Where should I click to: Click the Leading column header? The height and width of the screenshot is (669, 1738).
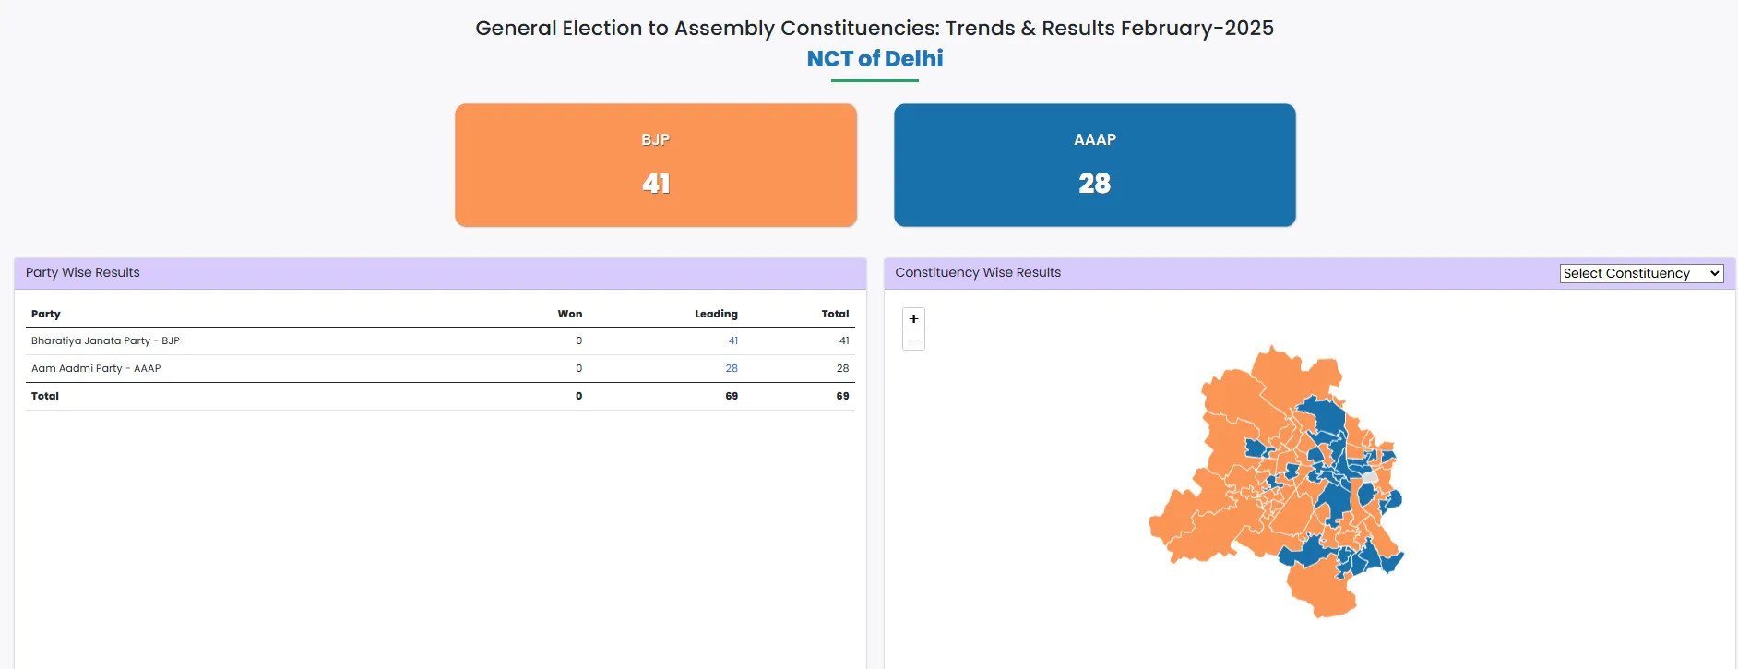pos(716,314)
